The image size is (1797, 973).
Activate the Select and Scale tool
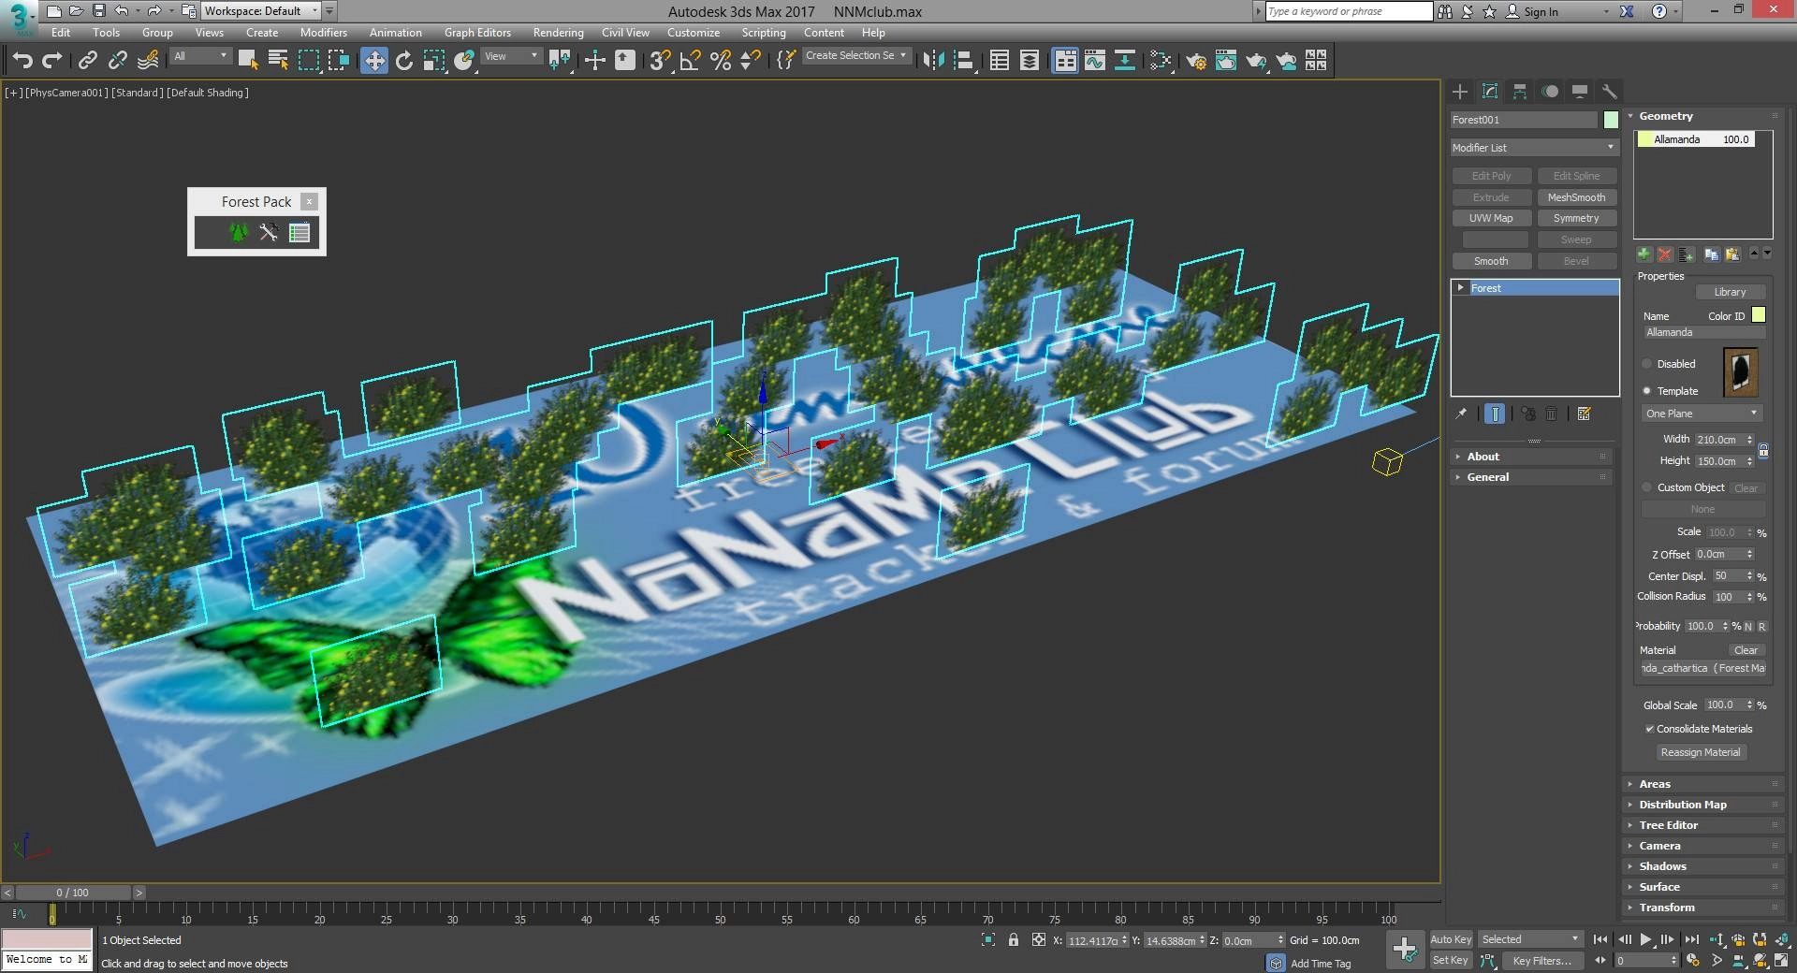pos(433,61)
